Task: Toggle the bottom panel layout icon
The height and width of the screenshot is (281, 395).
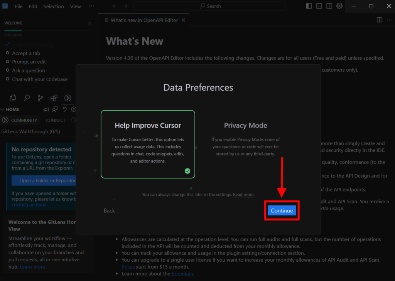Action: point(319,6)
